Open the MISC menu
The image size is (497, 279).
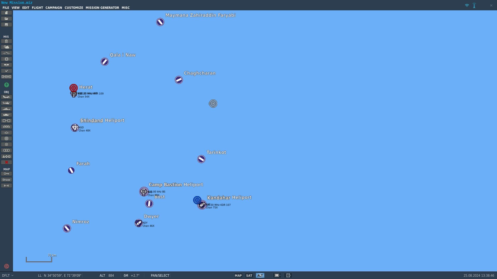tap(126, 8)
